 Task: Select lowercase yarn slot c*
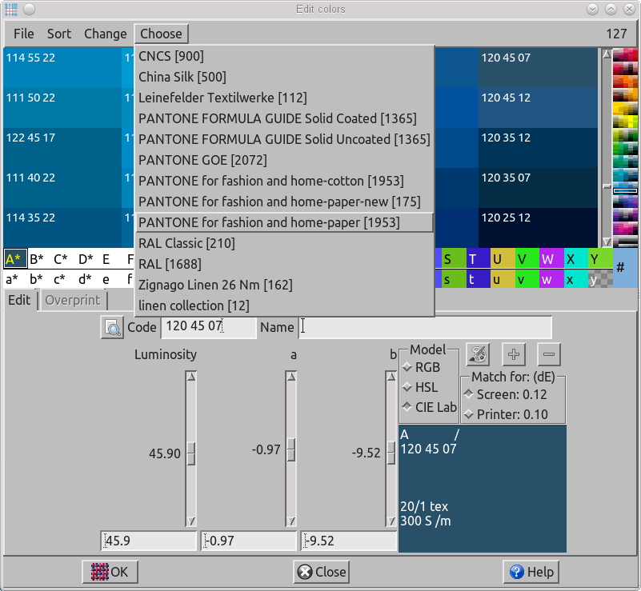(x=62, y=279)
